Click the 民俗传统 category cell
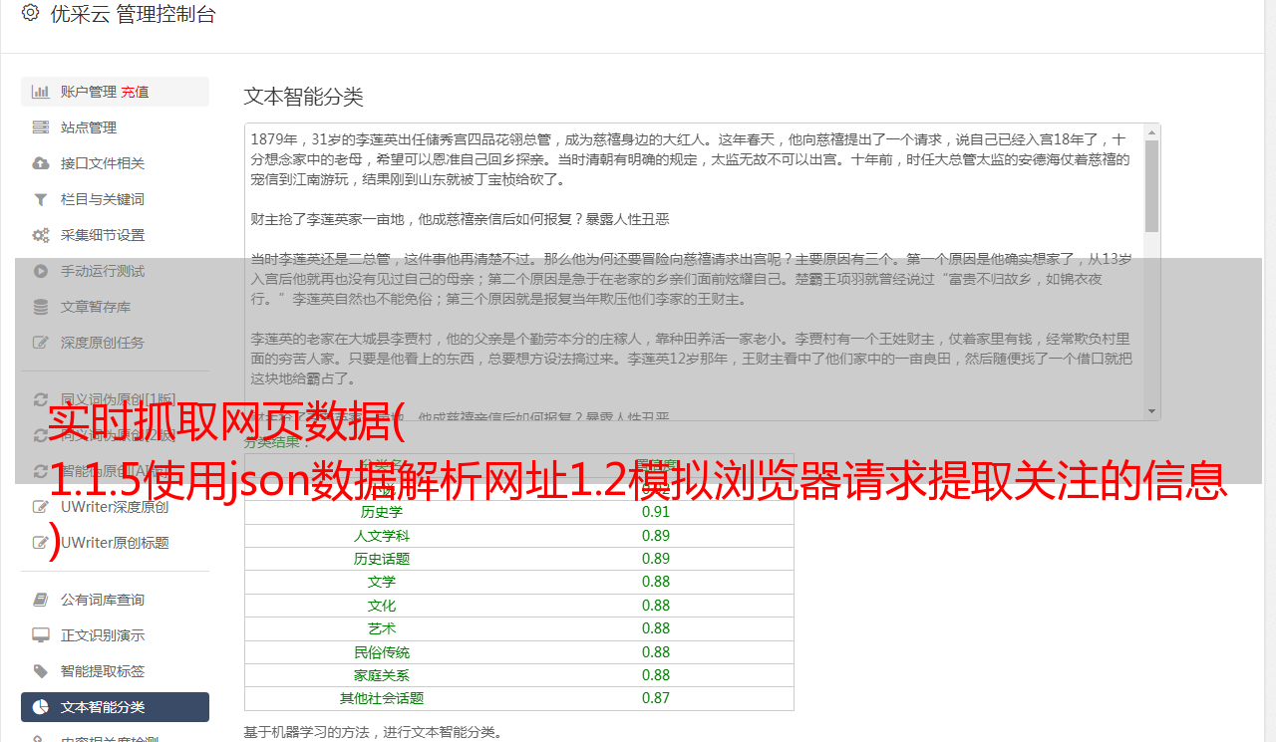Image resolution: width=1276 pixels, height=742 pixels. [x=382, y=652]
